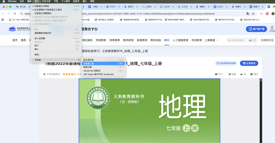275x143 pixels.
Task: Open the apps grid in bookmarks bar
Action: [x=3, y=20]
